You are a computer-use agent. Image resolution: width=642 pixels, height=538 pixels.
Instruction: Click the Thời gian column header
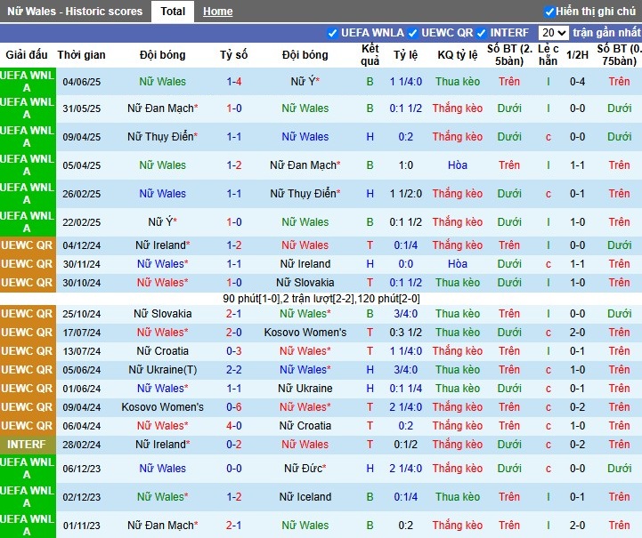point(82,55)
